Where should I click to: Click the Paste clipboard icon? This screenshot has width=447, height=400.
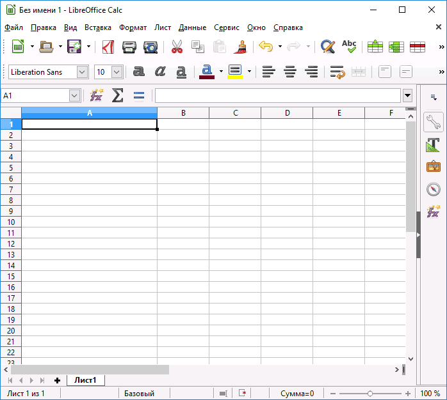[x=219, y=47]
